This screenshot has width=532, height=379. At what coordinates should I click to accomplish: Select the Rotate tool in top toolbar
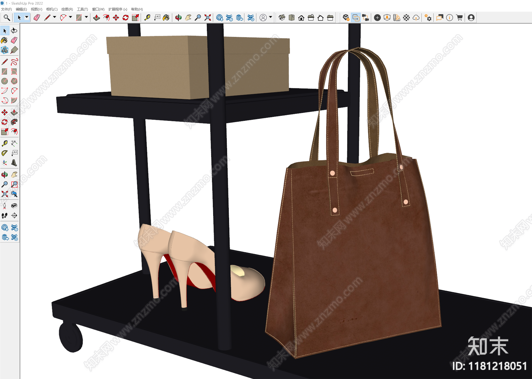125,18
